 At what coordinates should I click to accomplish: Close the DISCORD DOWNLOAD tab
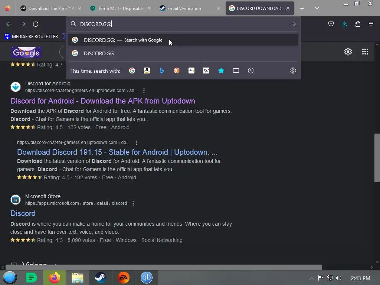[x=288, y=9]
